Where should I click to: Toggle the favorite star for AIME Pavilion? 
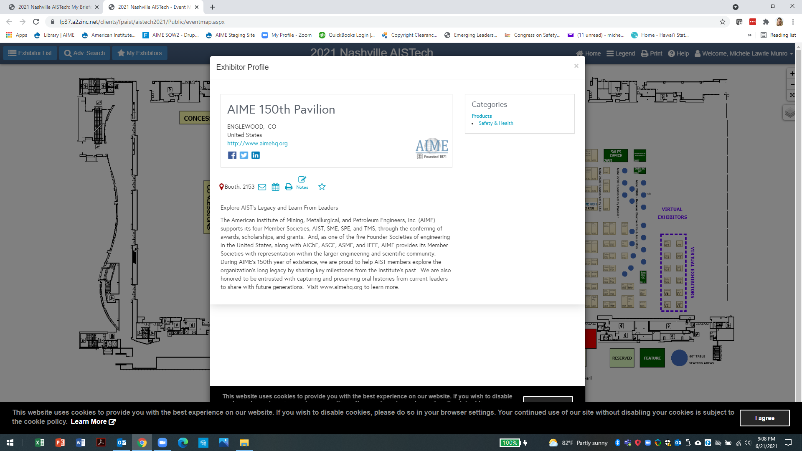[322, 187]
